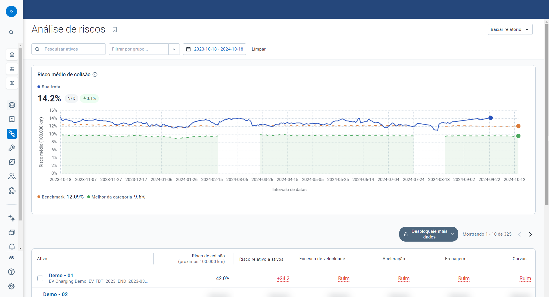Open the 'Filtrar por grupo' dropdown
The height and width of the screenshot is (297, 549).
pos(174,49)
